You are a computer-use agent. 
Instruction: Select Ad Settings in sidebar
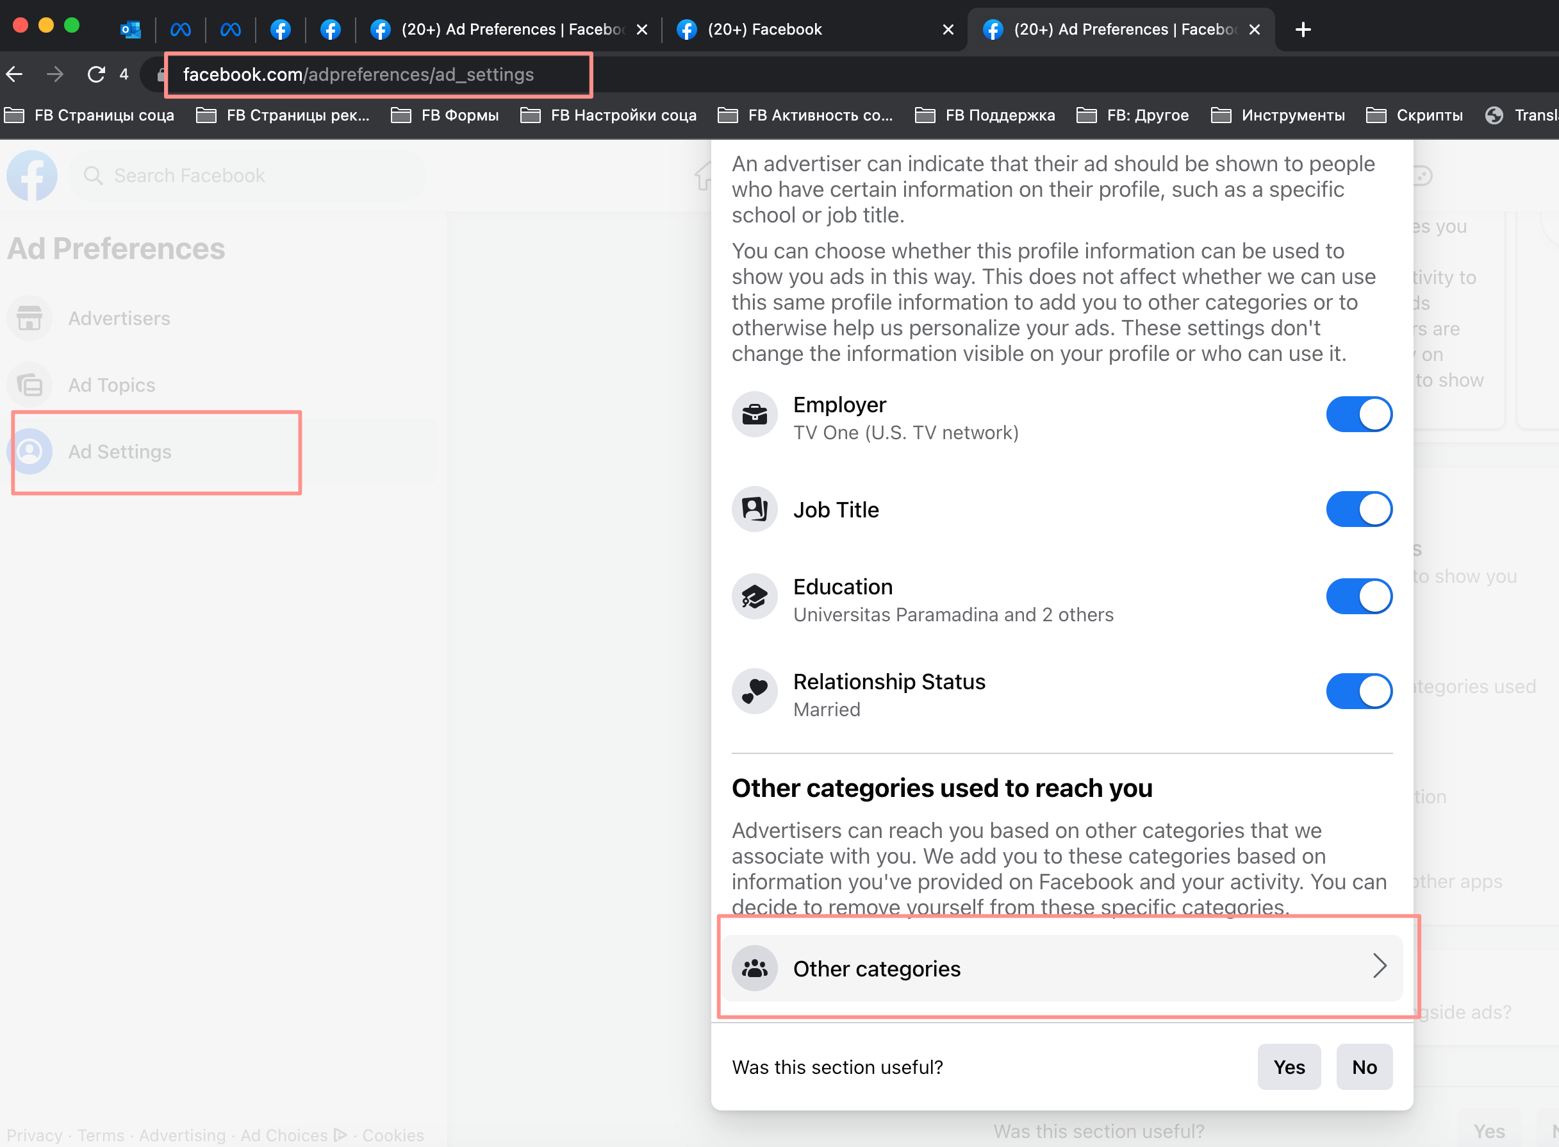pos(222,451)
